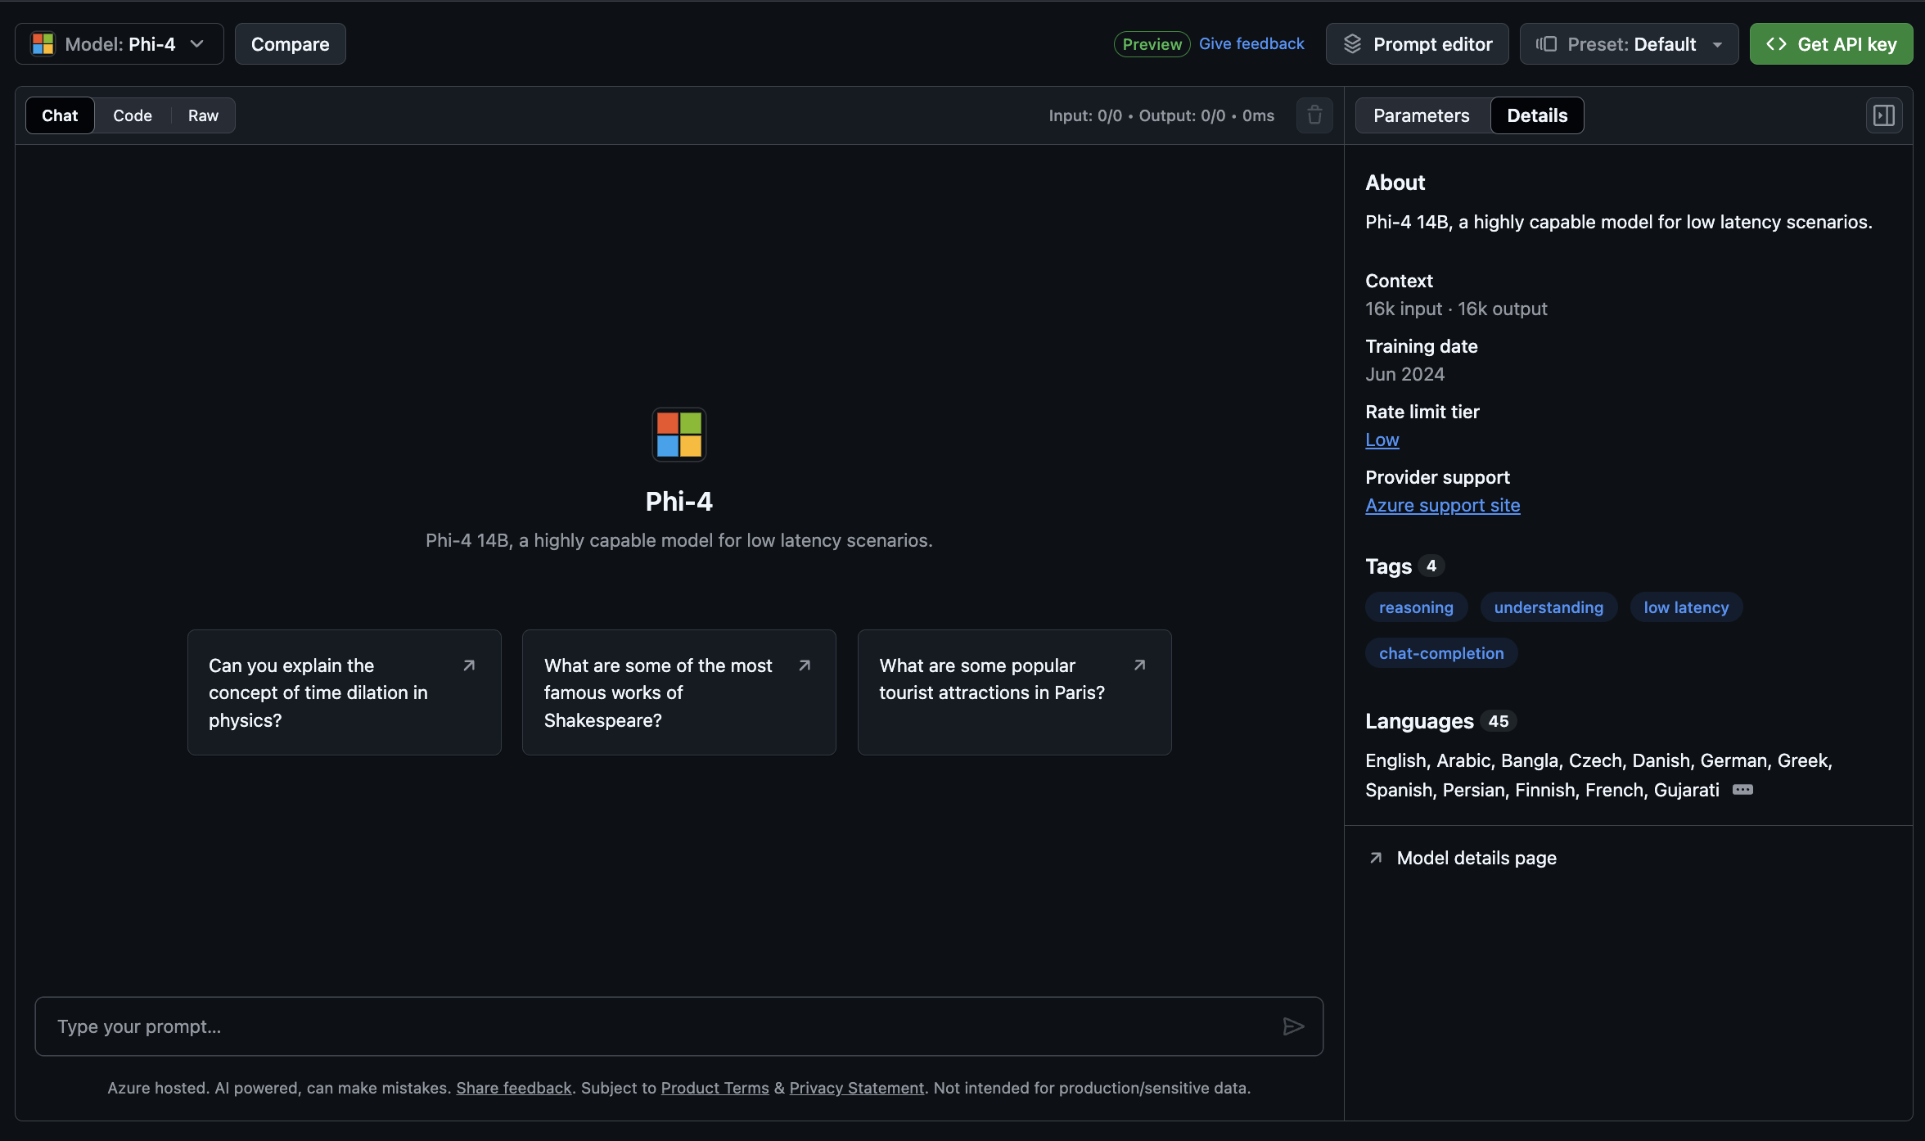Image resolution: width=1925 pixels, height=1141 pixels.
Task: Switch to the Chat tab
Action: tap(60, 115)
